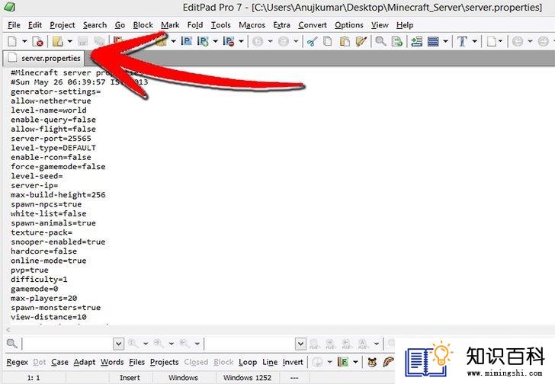Screen dimensions: 555x384
Task: Expand the Remove from Project dropdown arrow
Action: click(x=241, y=41)
